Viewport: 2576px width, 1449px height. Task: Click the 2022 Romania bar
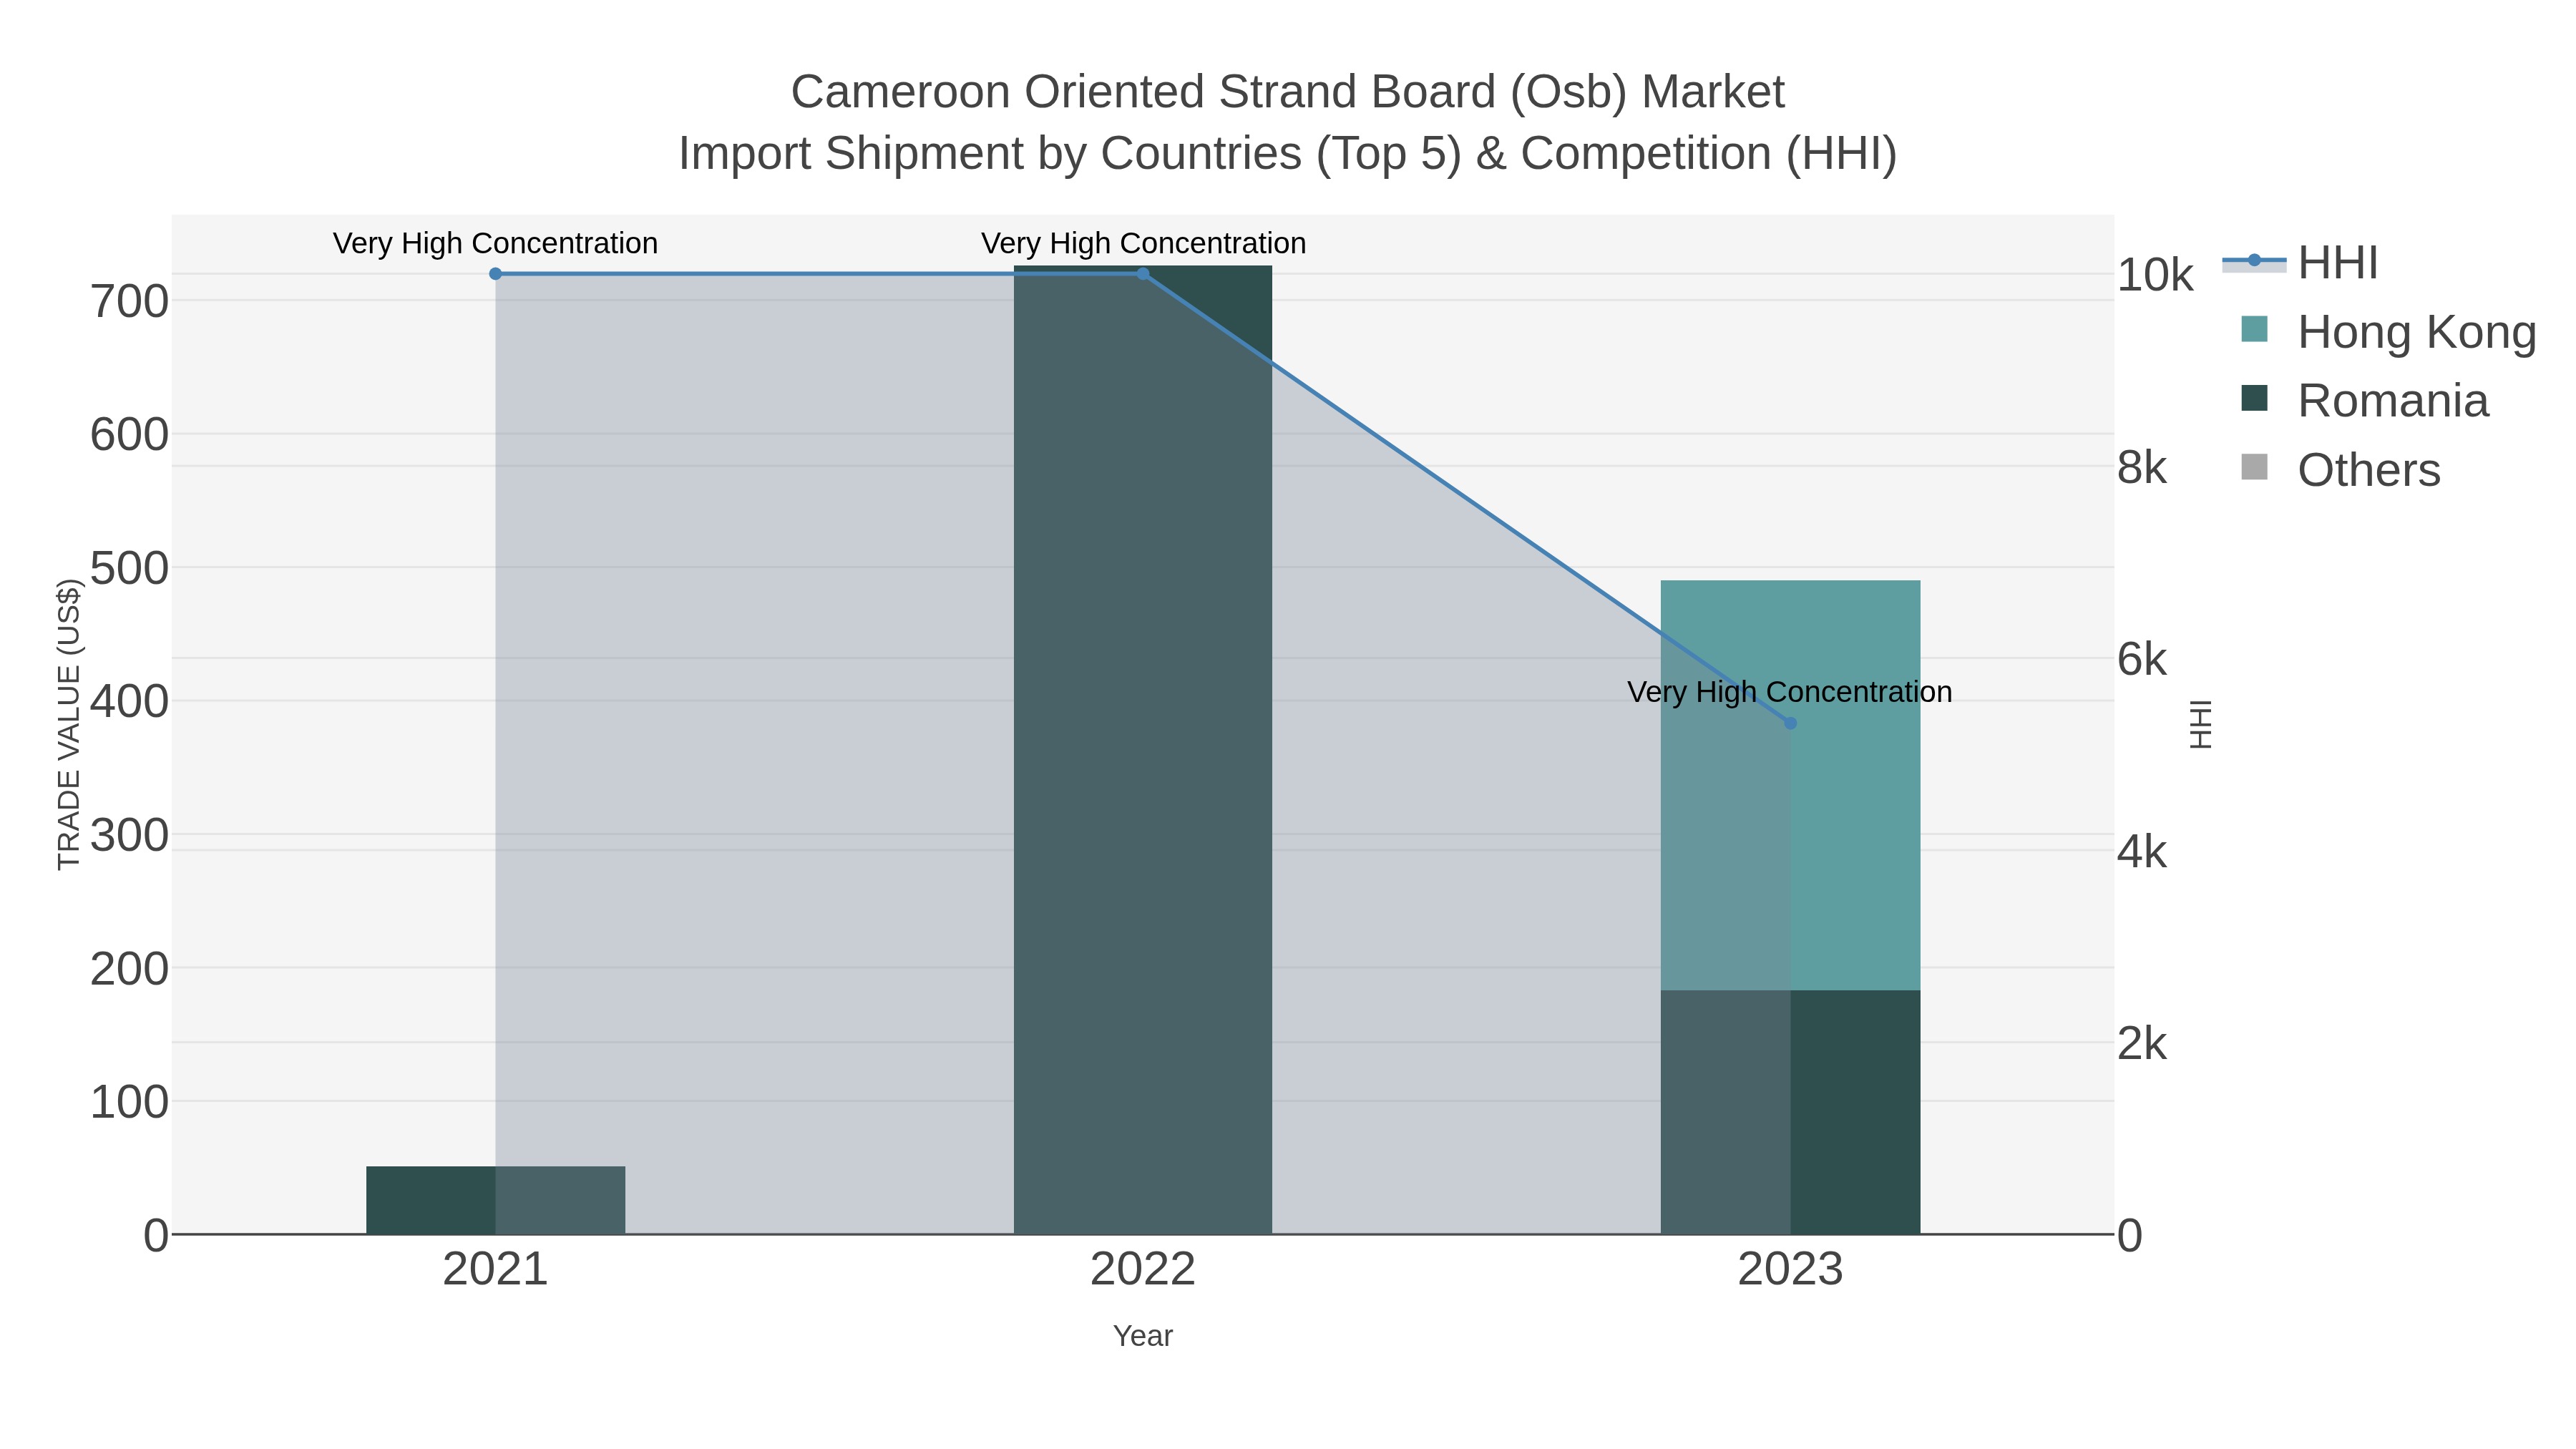pyautogui.click(x=1143, y=750)
